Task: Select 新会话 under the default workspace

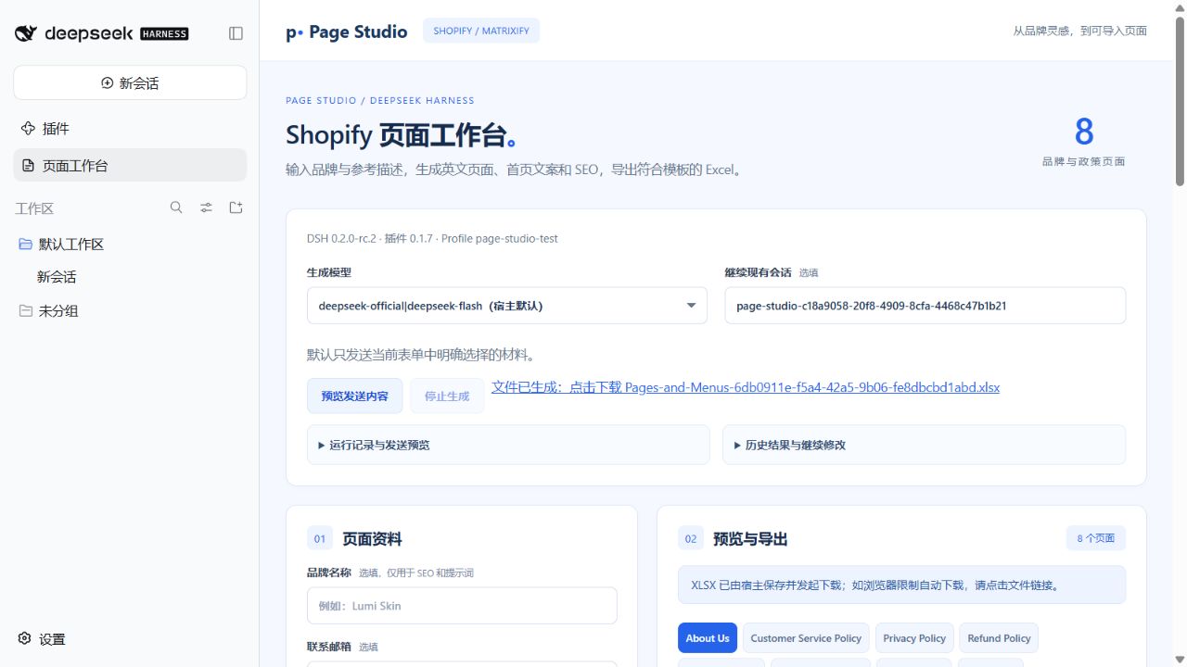Action: coord(57,277)
